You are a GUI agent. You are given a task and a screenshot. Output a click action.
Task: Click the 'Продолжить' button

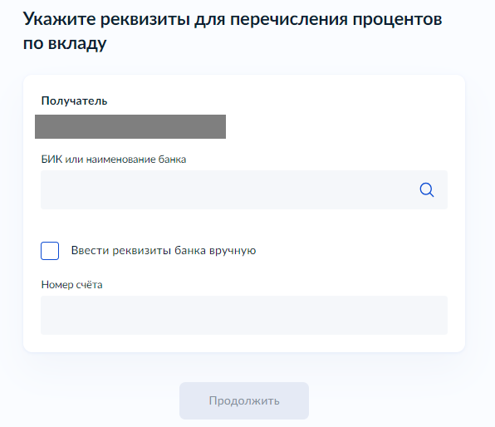coord(244,400)
